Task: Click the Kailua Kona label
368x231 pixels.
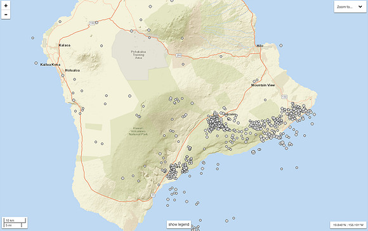Action: (x=50, y=65)
